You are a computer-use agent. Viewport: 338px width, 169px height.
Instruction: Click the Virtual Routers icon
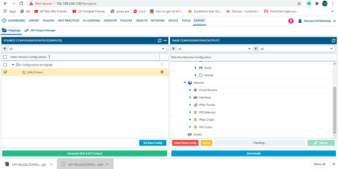pos(195,90)
